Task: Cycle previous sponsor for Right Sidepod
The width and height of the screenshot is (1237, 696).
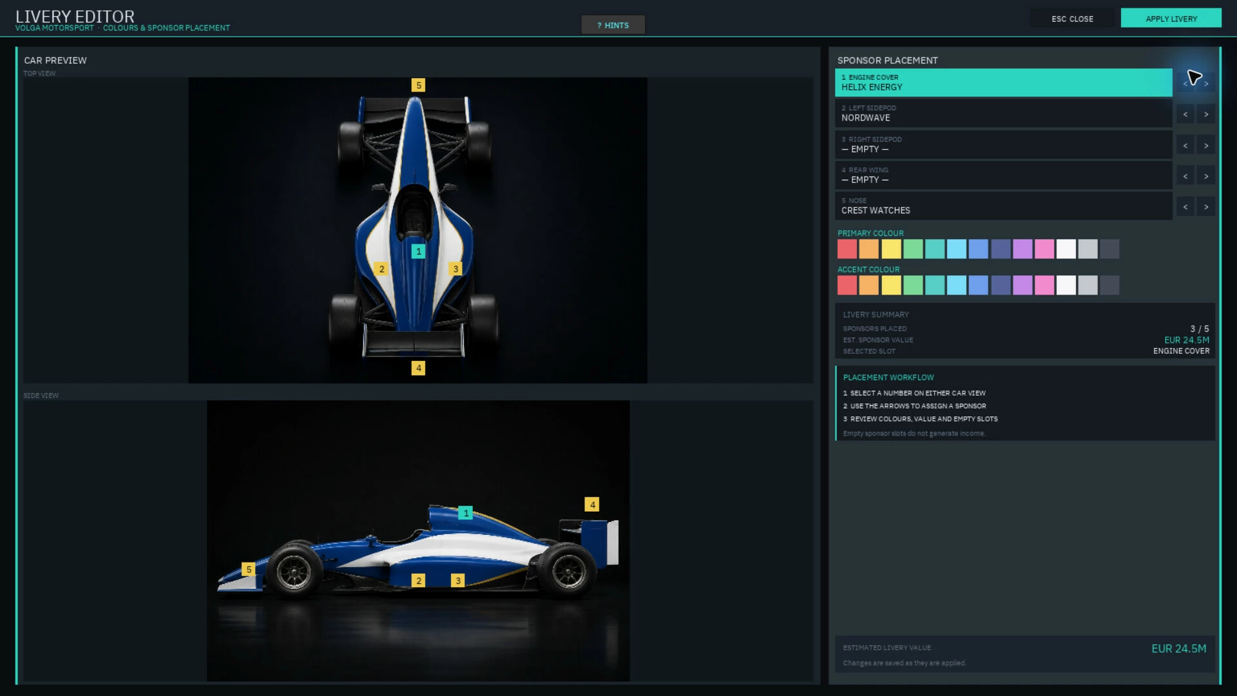Action: pyautogui.click(x=1185, y=145)
